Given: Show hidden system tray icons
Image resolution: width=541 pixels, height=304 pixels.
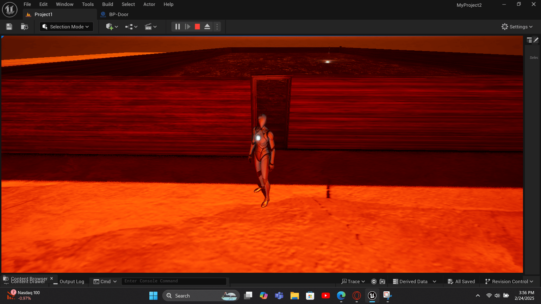Looking at the screenshot, I should pos(478,296).
